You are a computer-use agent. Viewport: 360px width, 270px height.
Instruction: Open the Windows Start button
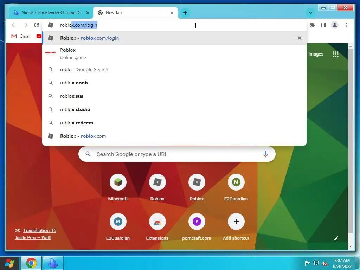pyautogui.click(x=9, y=263)
